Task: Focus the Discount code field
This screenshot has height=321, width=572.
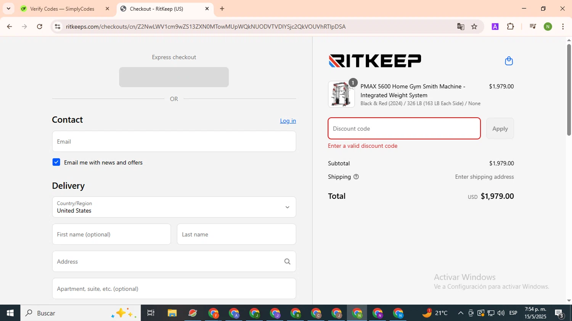Action: [404, 129]
